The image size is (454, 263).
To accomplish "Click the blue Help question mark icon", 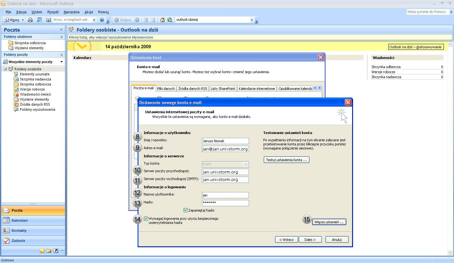I will tap(102, 20).
